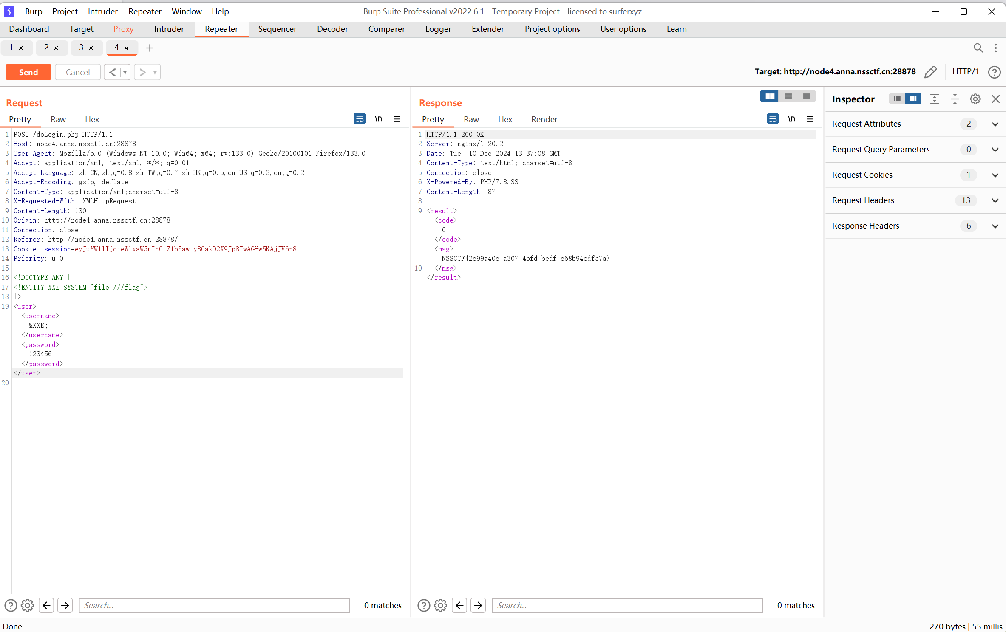Image resolution: width=1006 pixels, height=632 pixels.
Task: Close Repeater tab 1
Action: coord(21,48)
